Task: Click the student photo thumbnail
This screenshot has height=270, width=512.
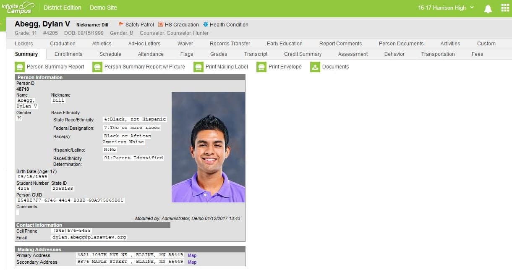Action: coord(208,147)
